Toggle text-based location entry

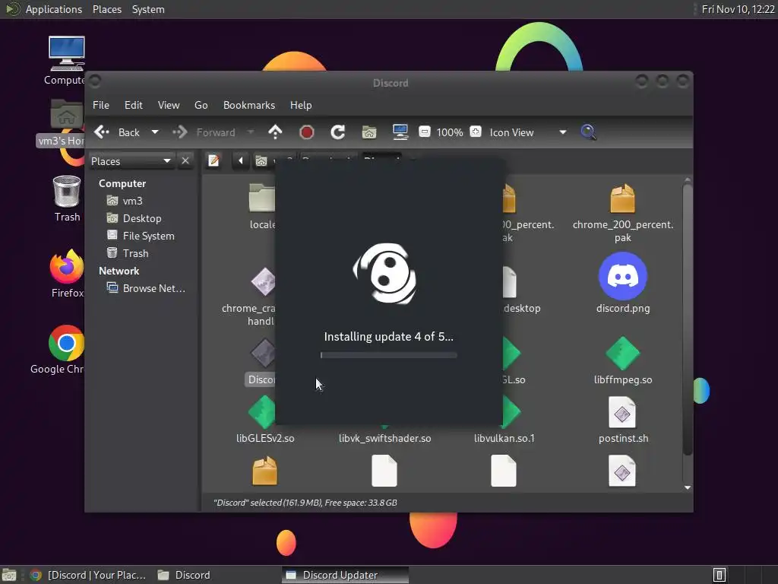tap(213, 160)
